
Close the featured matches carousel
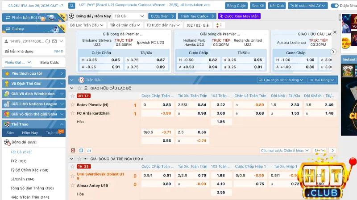(335, 32)
